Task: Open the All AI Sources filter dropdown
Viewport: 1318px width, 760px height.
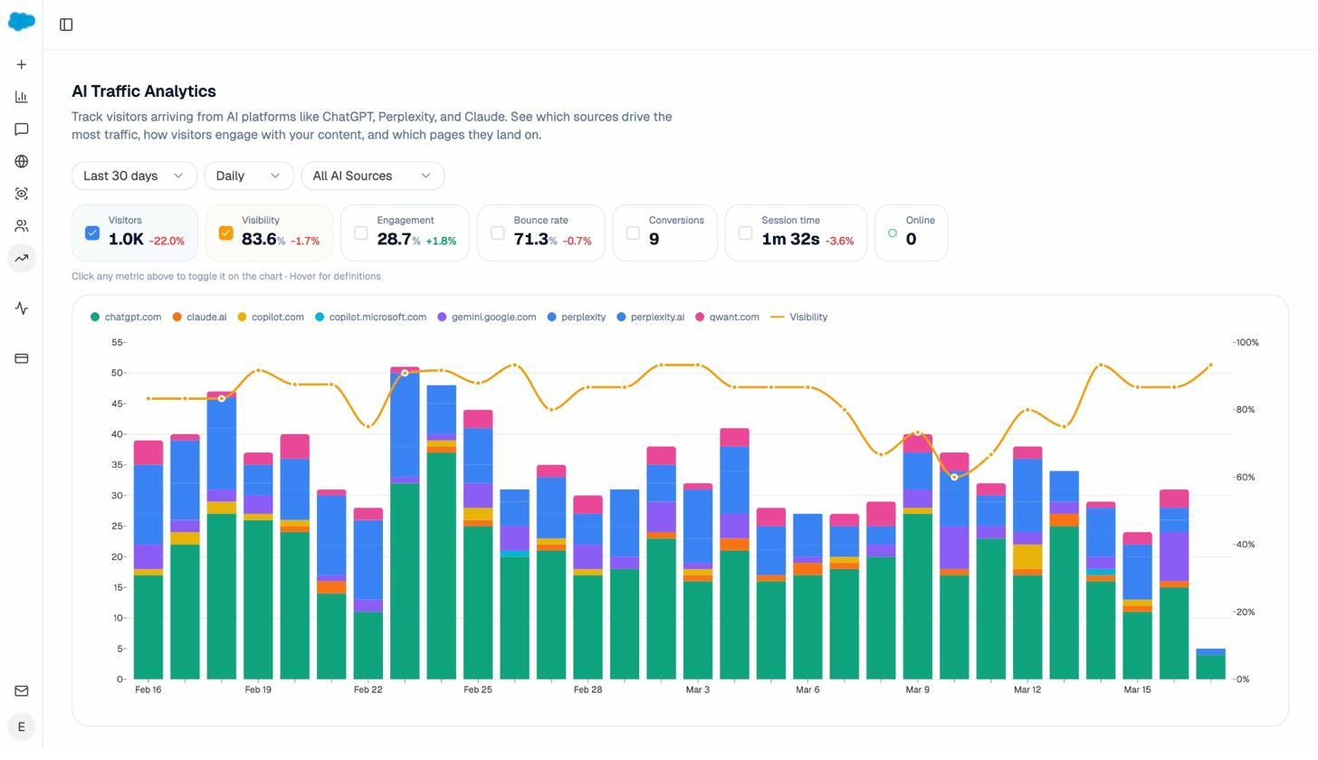Action: 372,176
